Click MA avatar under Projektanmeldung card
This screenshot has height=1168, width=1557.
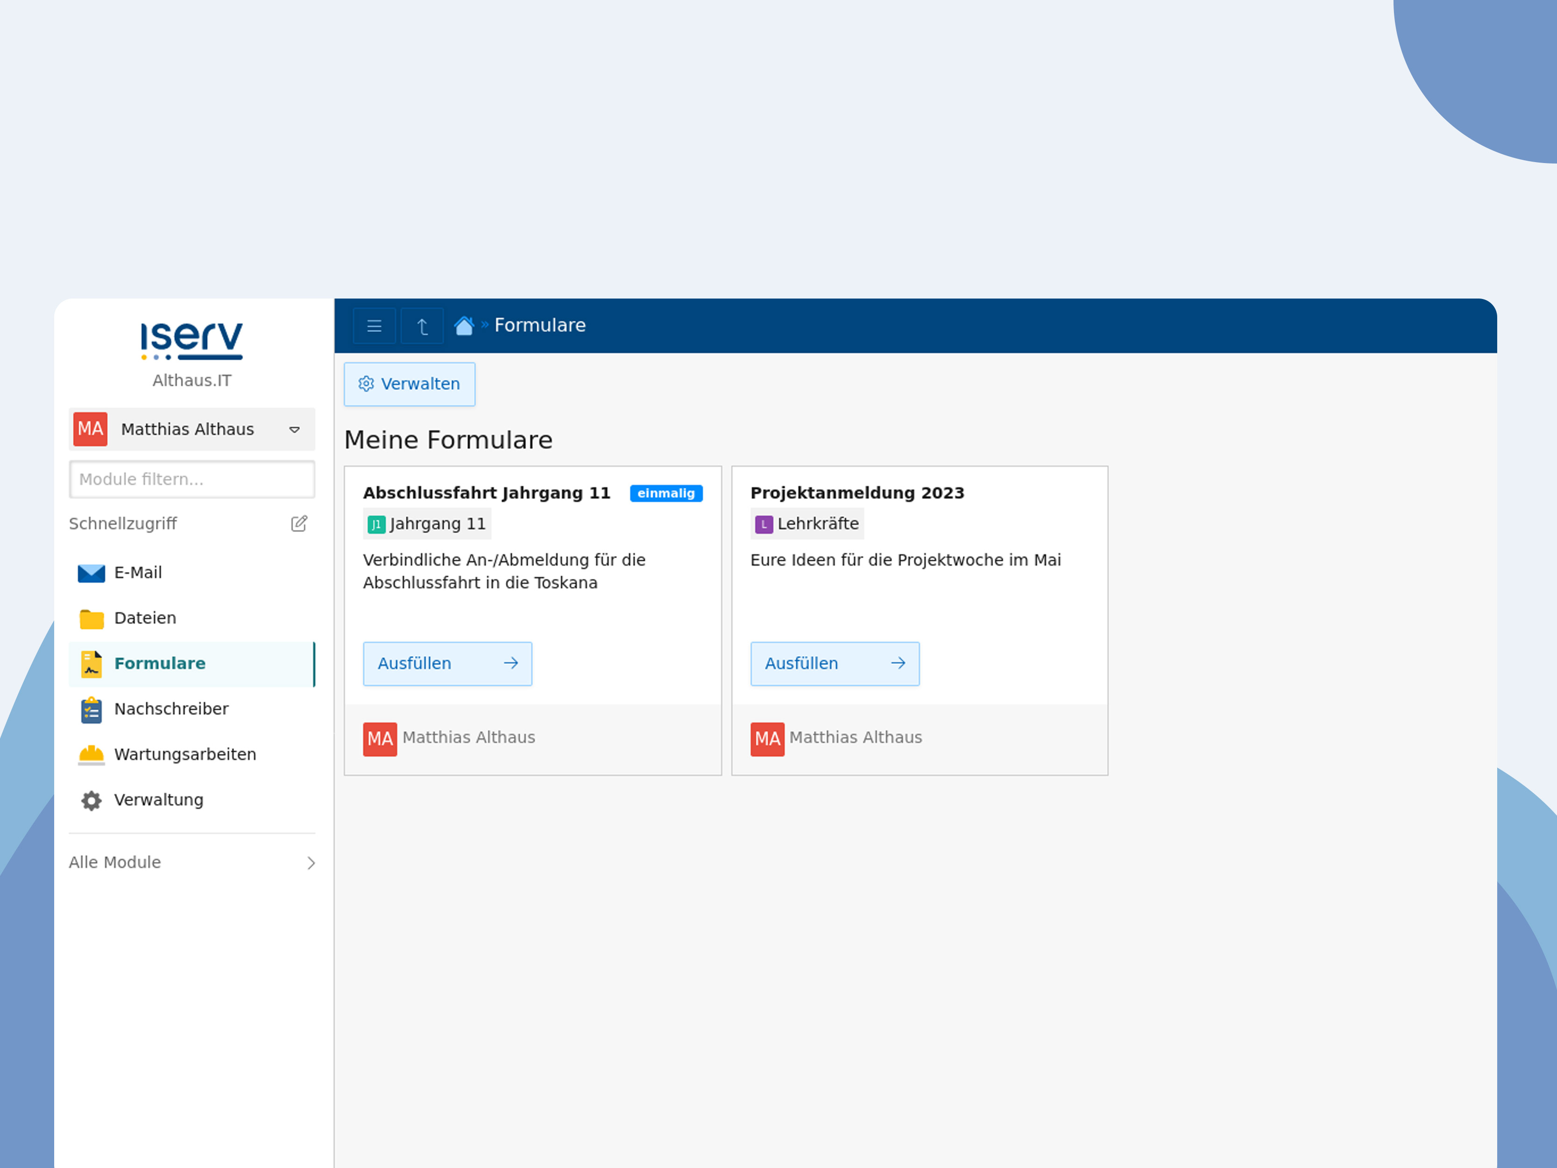tap(767, 739)
